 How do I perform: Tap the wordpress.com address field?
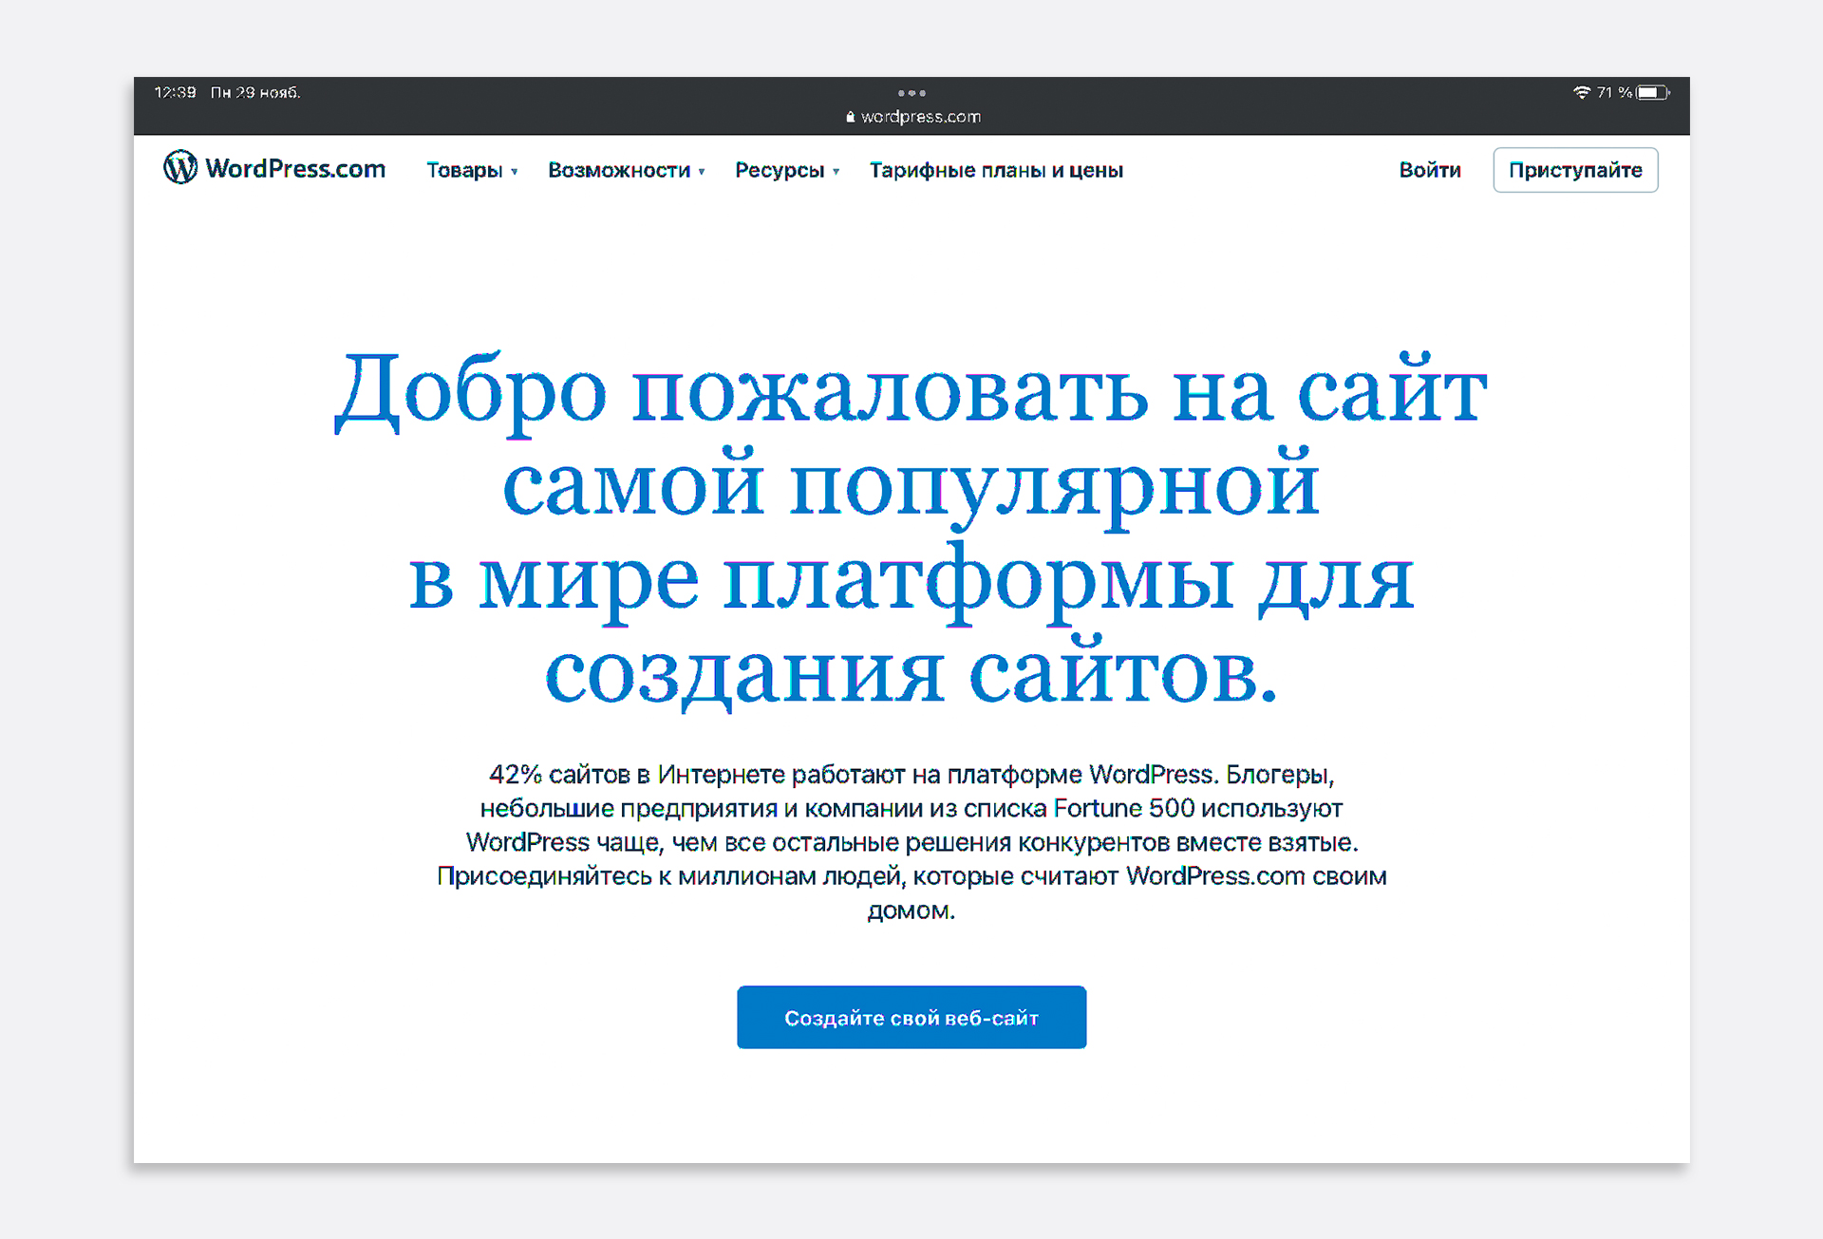pyautogui.click(x=920, y=117)
